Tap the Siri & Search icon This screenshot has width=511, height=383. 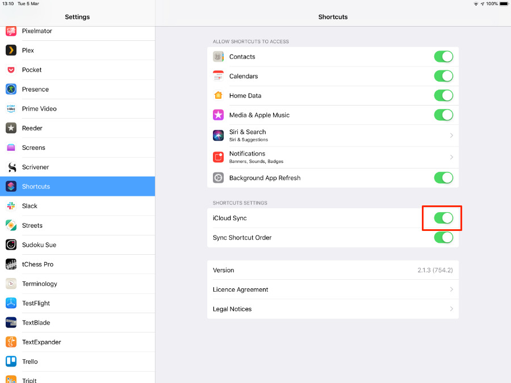click(x=219, y=135)
